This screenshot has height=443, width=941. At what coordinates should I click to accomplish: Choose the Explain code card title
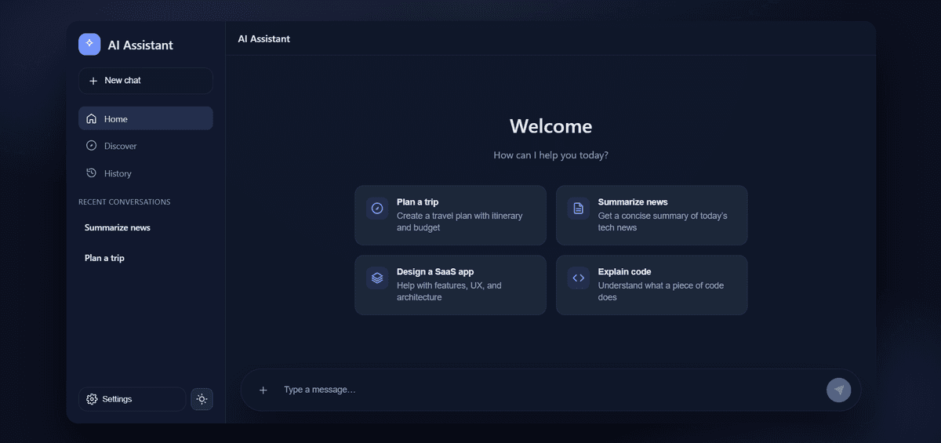click(x=624, y=272)
